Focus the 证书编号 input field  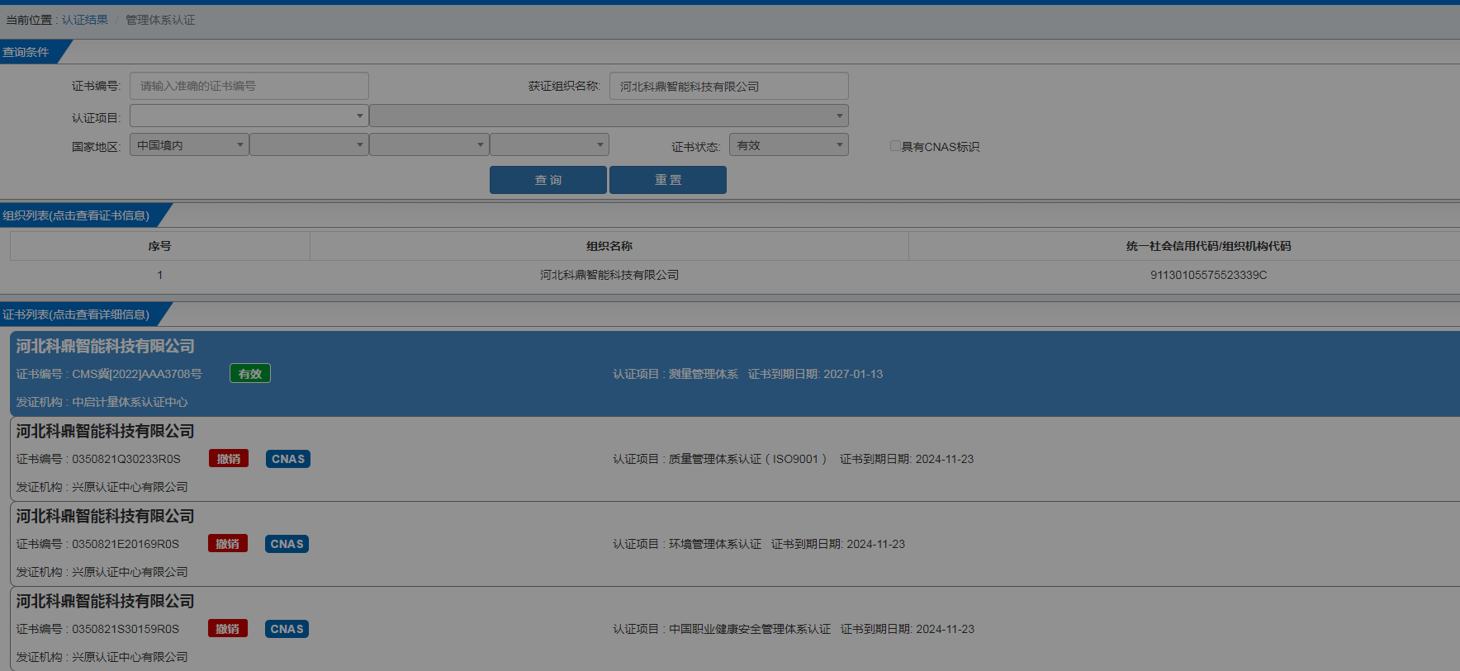(249, 86)
